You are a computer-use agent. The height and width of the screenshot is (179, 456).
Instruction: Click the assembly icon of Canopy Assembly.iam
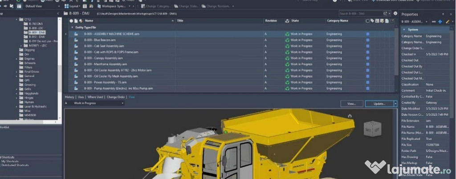tap(76, 58)
